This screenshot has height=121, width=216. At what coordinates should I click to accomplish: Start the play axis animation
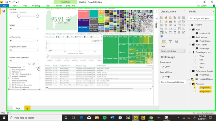[x=47, y=56]
